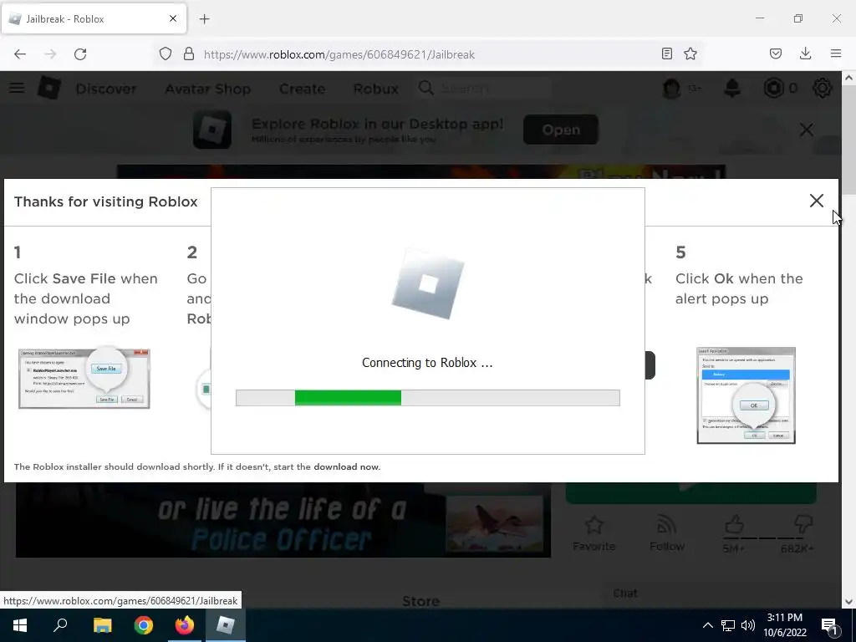Close the Thanks for visiting Roblox dialog

pos(816,201)
